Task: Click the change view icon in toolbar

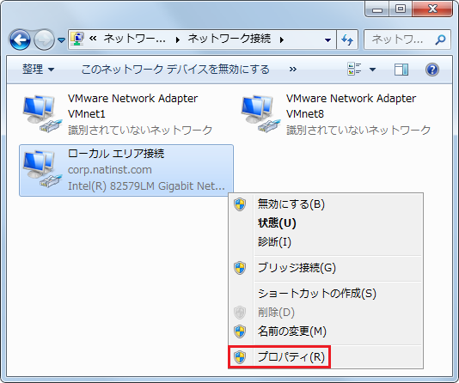Action: point(354,70)
